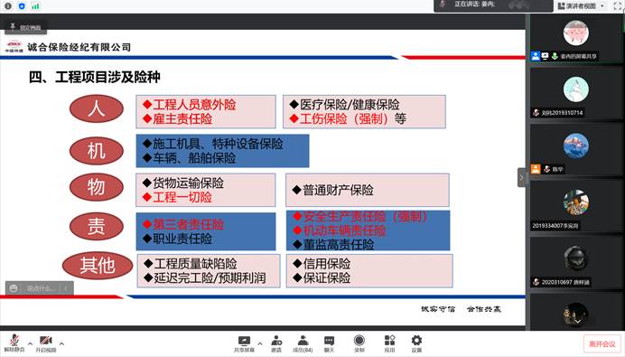Screen dimensions: 625x357
Task: Open the 成员(84) participants panel
Action: 303,343
